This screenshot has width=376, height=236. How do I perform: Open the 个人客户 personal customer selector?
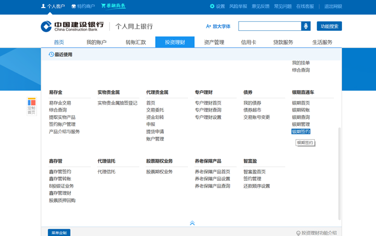point(53,6)
